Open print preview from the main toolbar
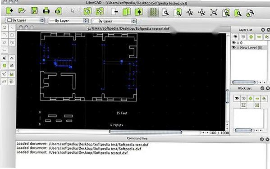The height and width of the screenshot is (169, 270). 58,11
